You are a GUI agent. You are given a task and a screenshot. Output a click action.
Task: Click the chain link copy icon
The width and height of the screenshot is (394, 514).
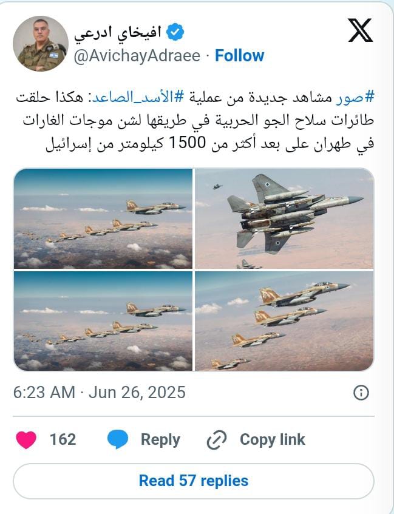pos(217,439)
